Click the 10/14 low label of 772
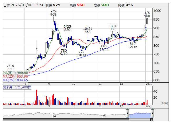Viewport: 172px width, 124px height. (x=81, y=53)
